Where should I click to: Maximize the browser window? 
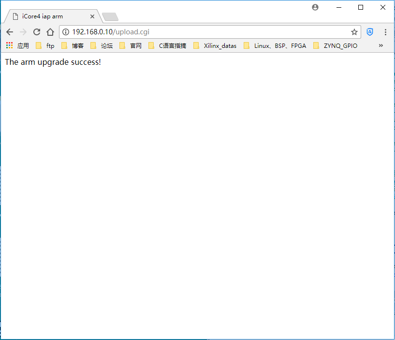pyautogui.click(x=361, y=7)
